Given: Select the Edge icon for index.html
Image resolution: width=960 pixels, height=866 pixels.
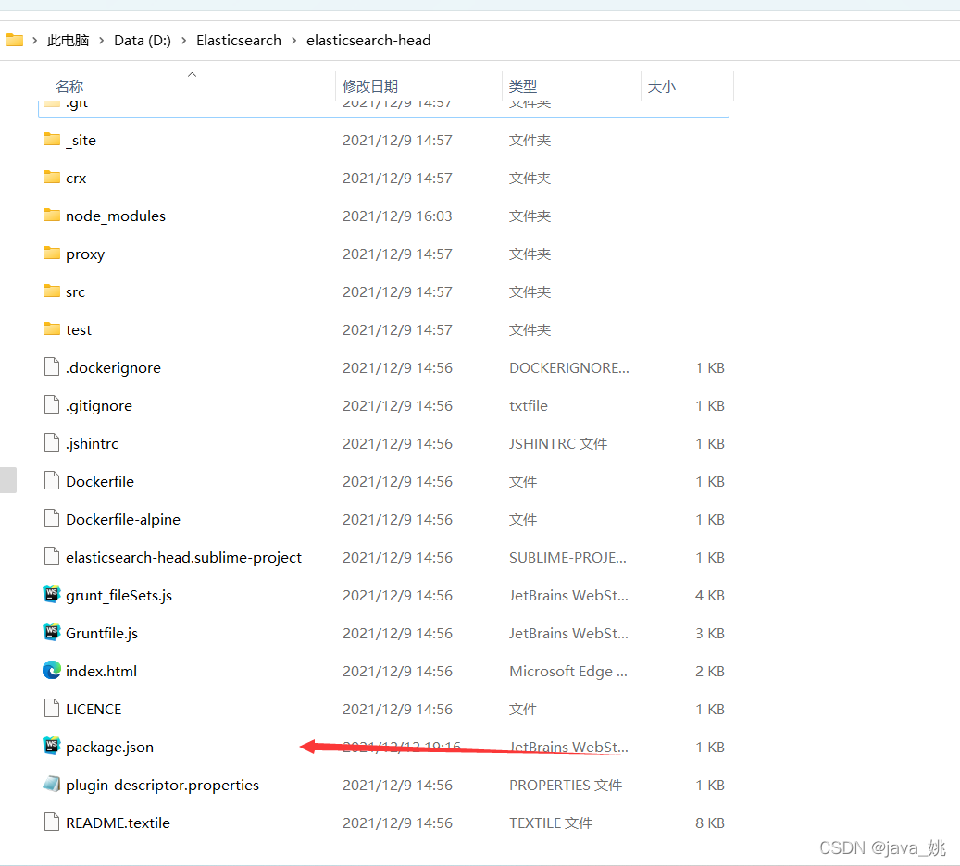Looking at the screenshot, I should [52, 670].
